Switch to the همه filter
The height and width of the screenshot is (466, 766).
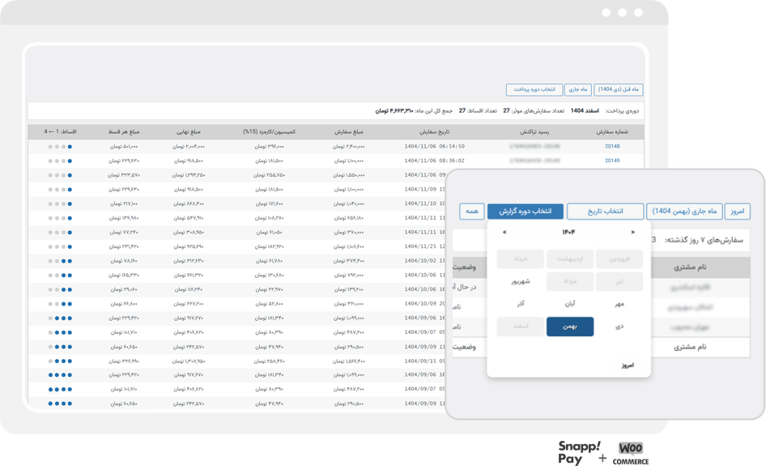[472, 212]
